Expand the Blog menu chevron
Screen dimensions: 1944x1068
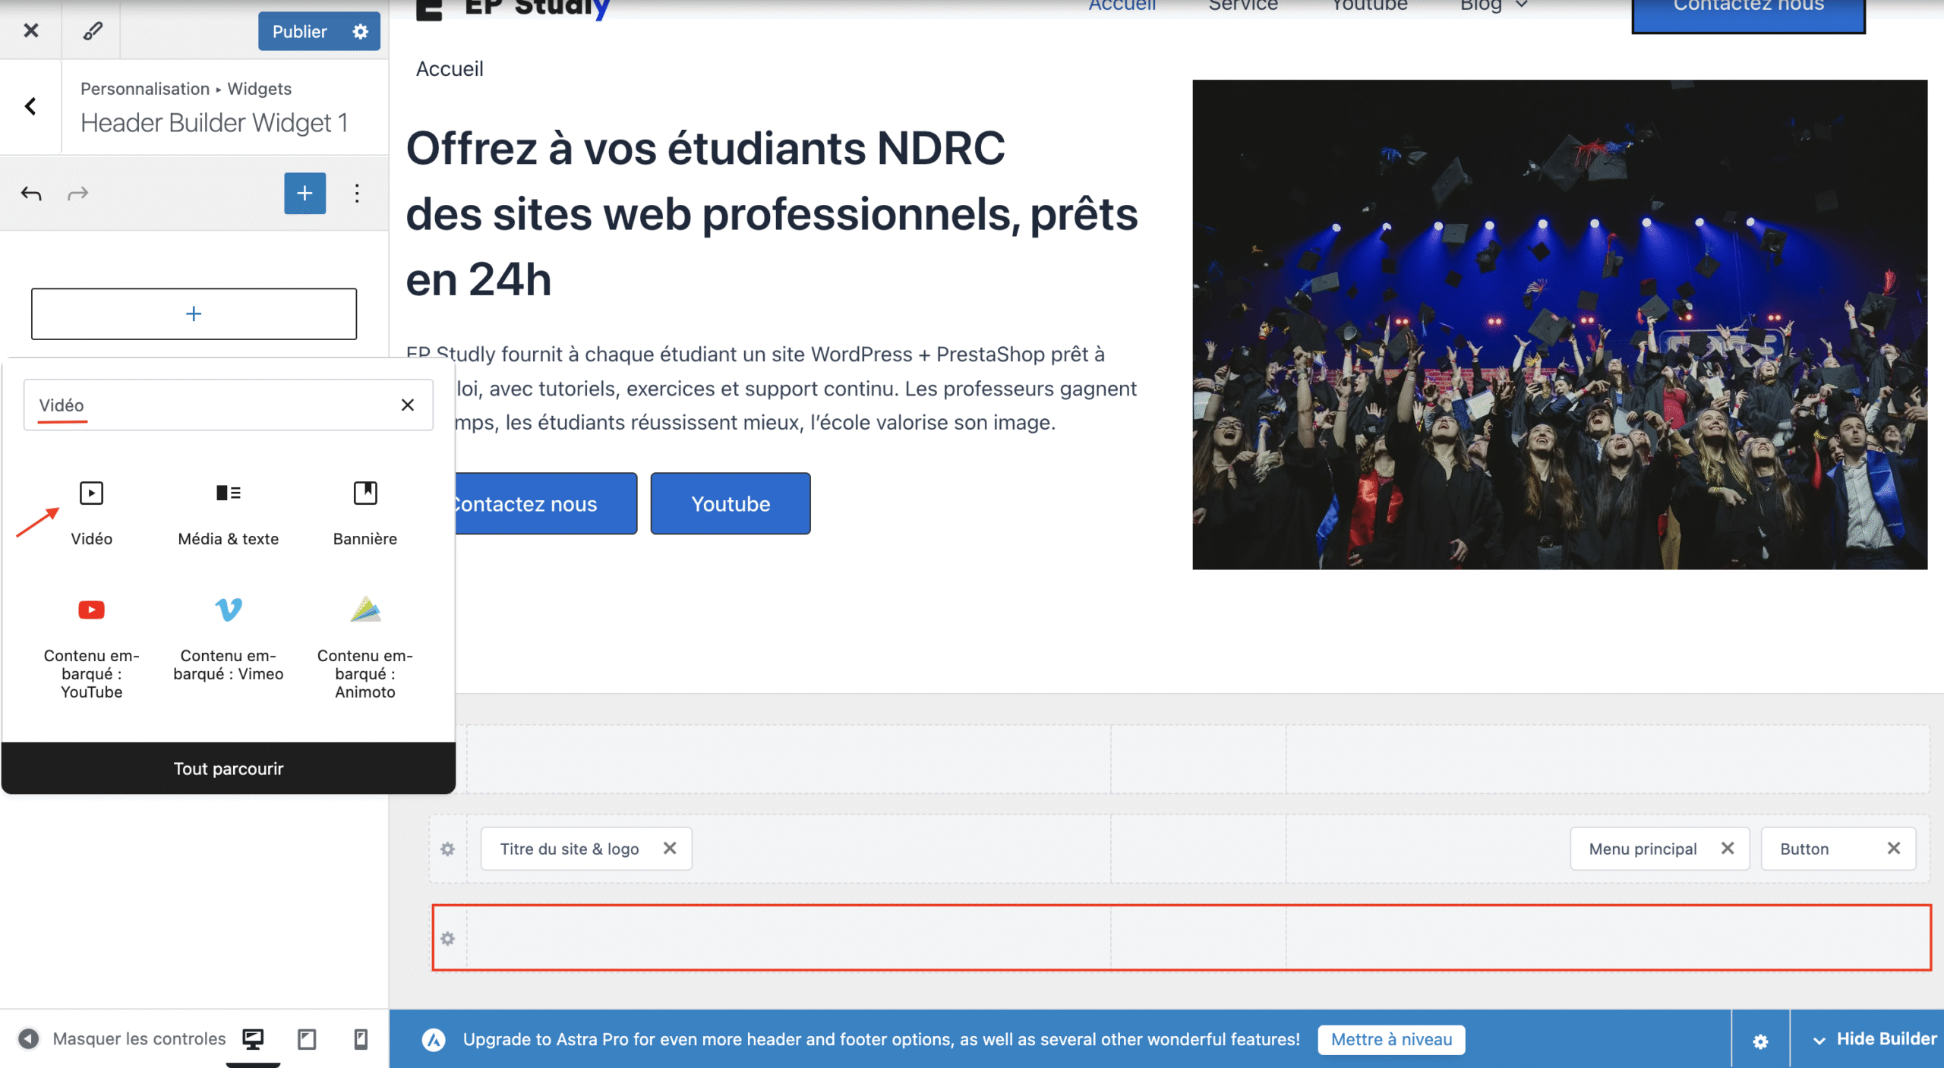(1521, 5)
